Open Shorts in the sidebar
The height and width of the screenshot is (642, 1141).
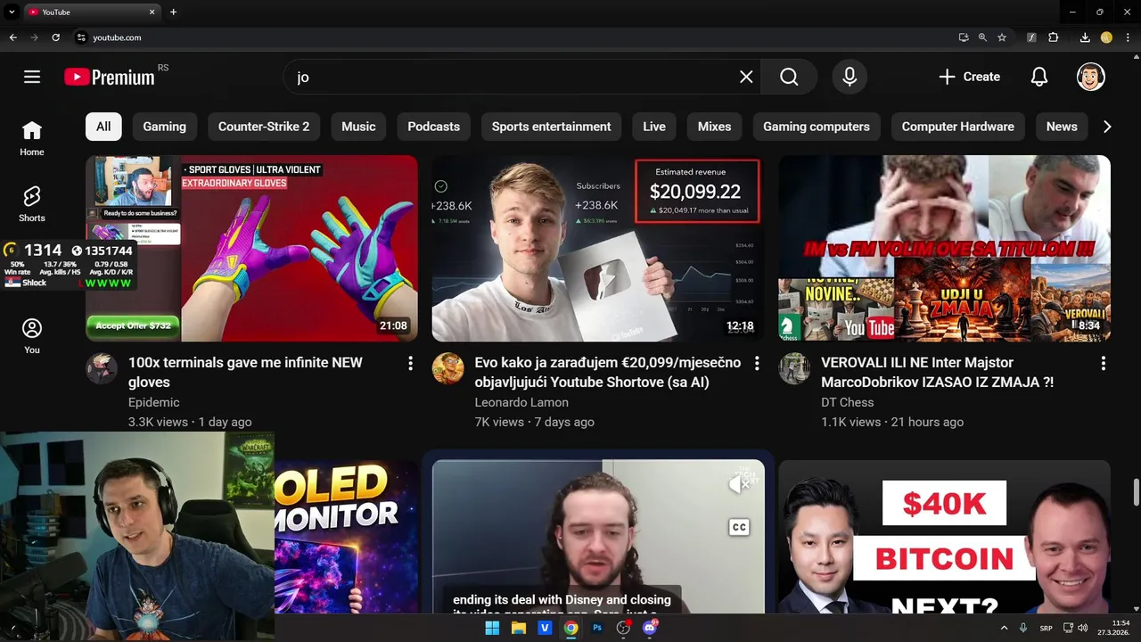coord(32,204)
